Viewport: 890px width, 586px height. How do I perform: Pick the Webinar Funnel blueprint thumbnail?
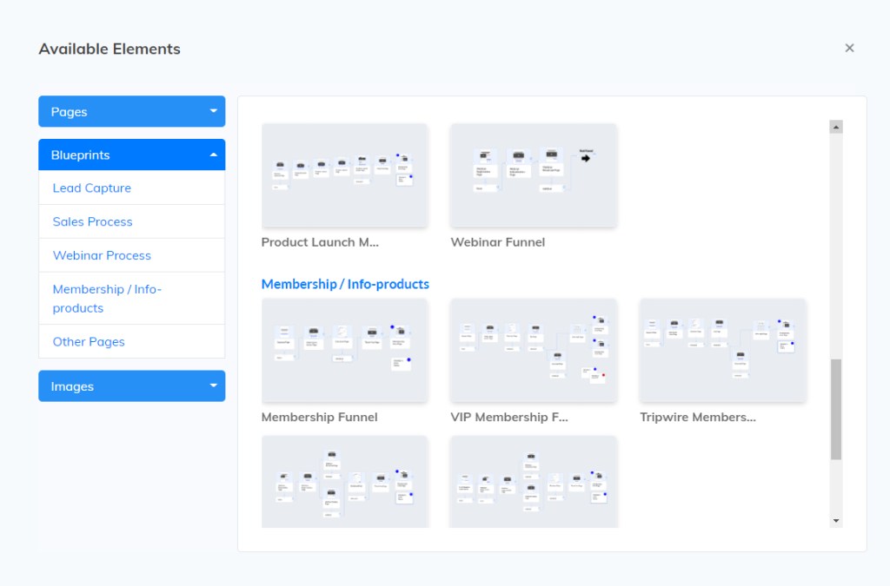point(534,174)
